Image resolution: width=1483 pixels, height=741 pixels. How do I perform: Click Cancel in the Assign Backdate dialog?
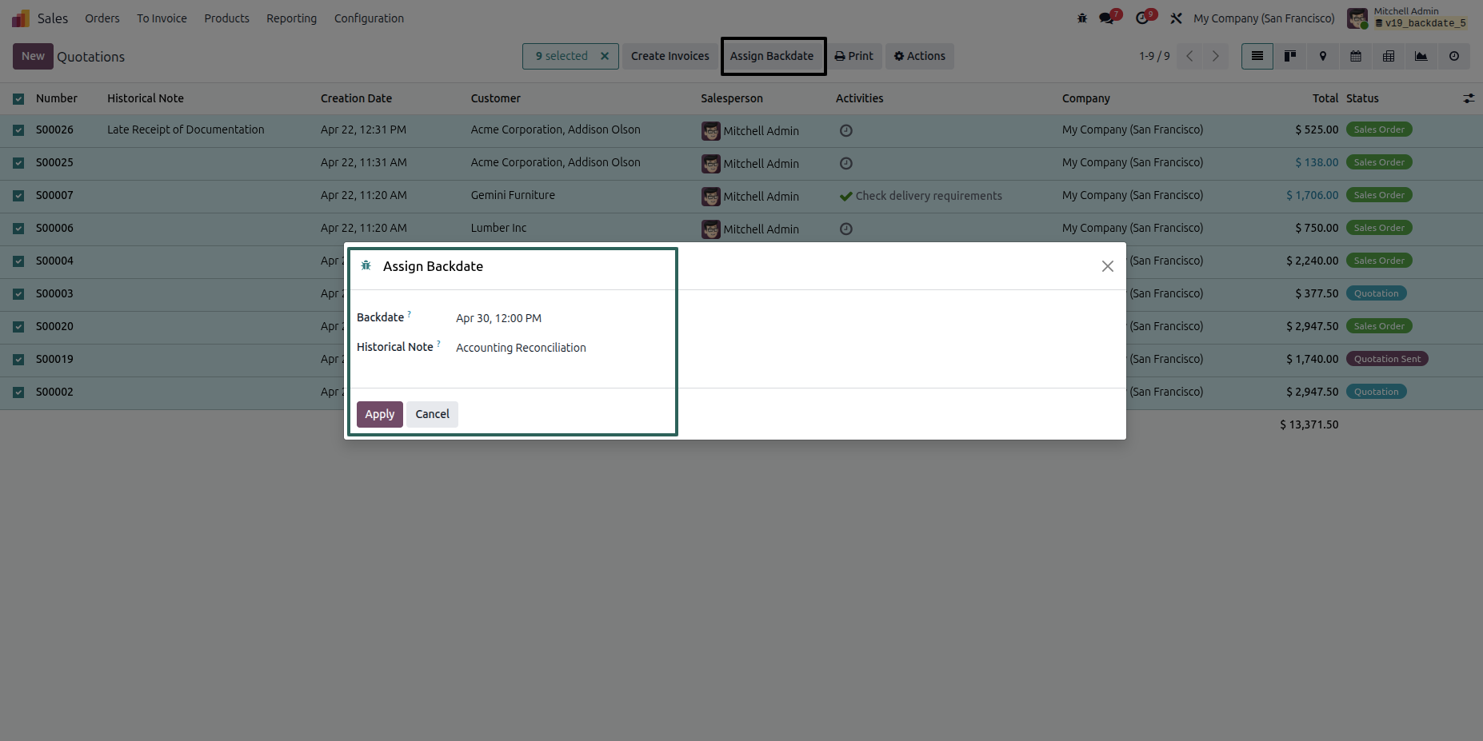pos(432,414)
